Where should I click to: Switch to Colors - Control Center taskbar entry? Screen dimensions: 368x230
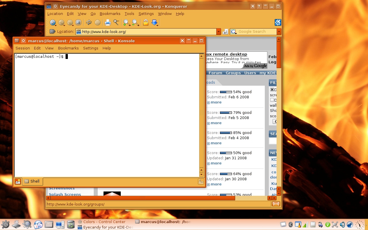[x=104, y=222]
